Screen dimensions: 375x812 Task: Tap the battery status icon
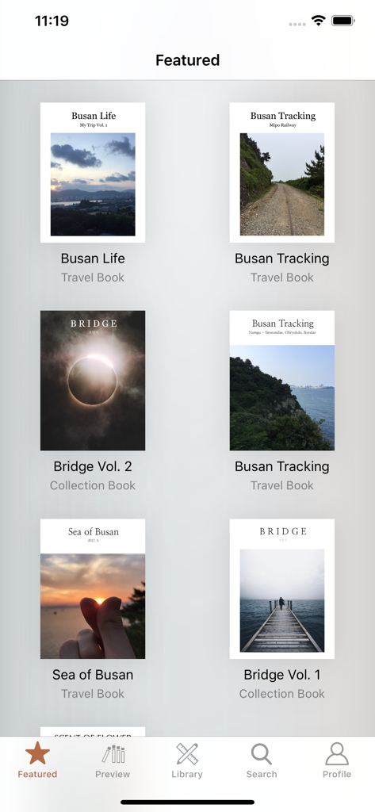tap(342, 21)
